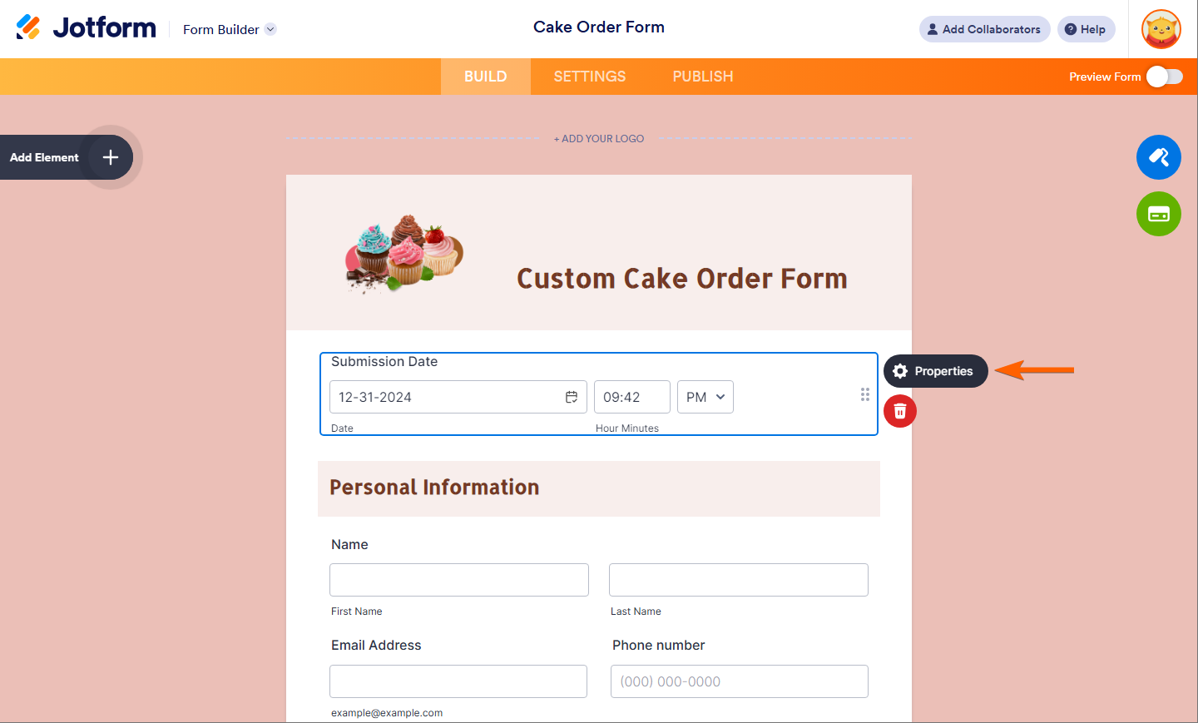Click the Phone number input field
Screen dimensions: 1198x723
coord(739,681)
